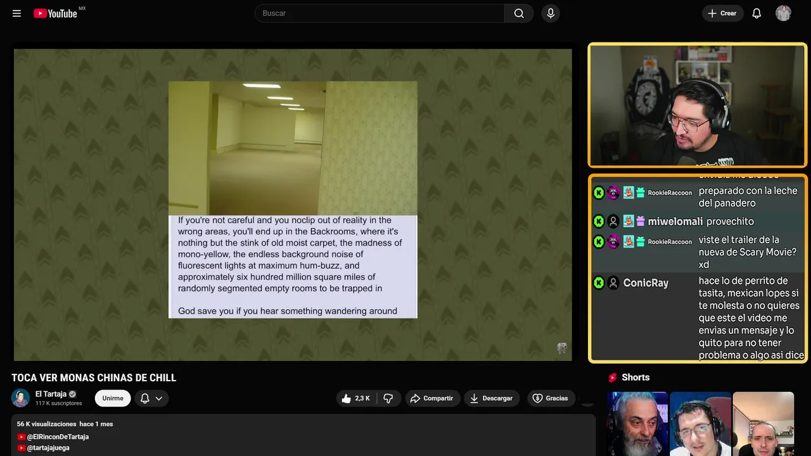Image resolution: width=811 pixels, height=456 pixels.
Task: Click the video title text
Action: tap(94, 378)
